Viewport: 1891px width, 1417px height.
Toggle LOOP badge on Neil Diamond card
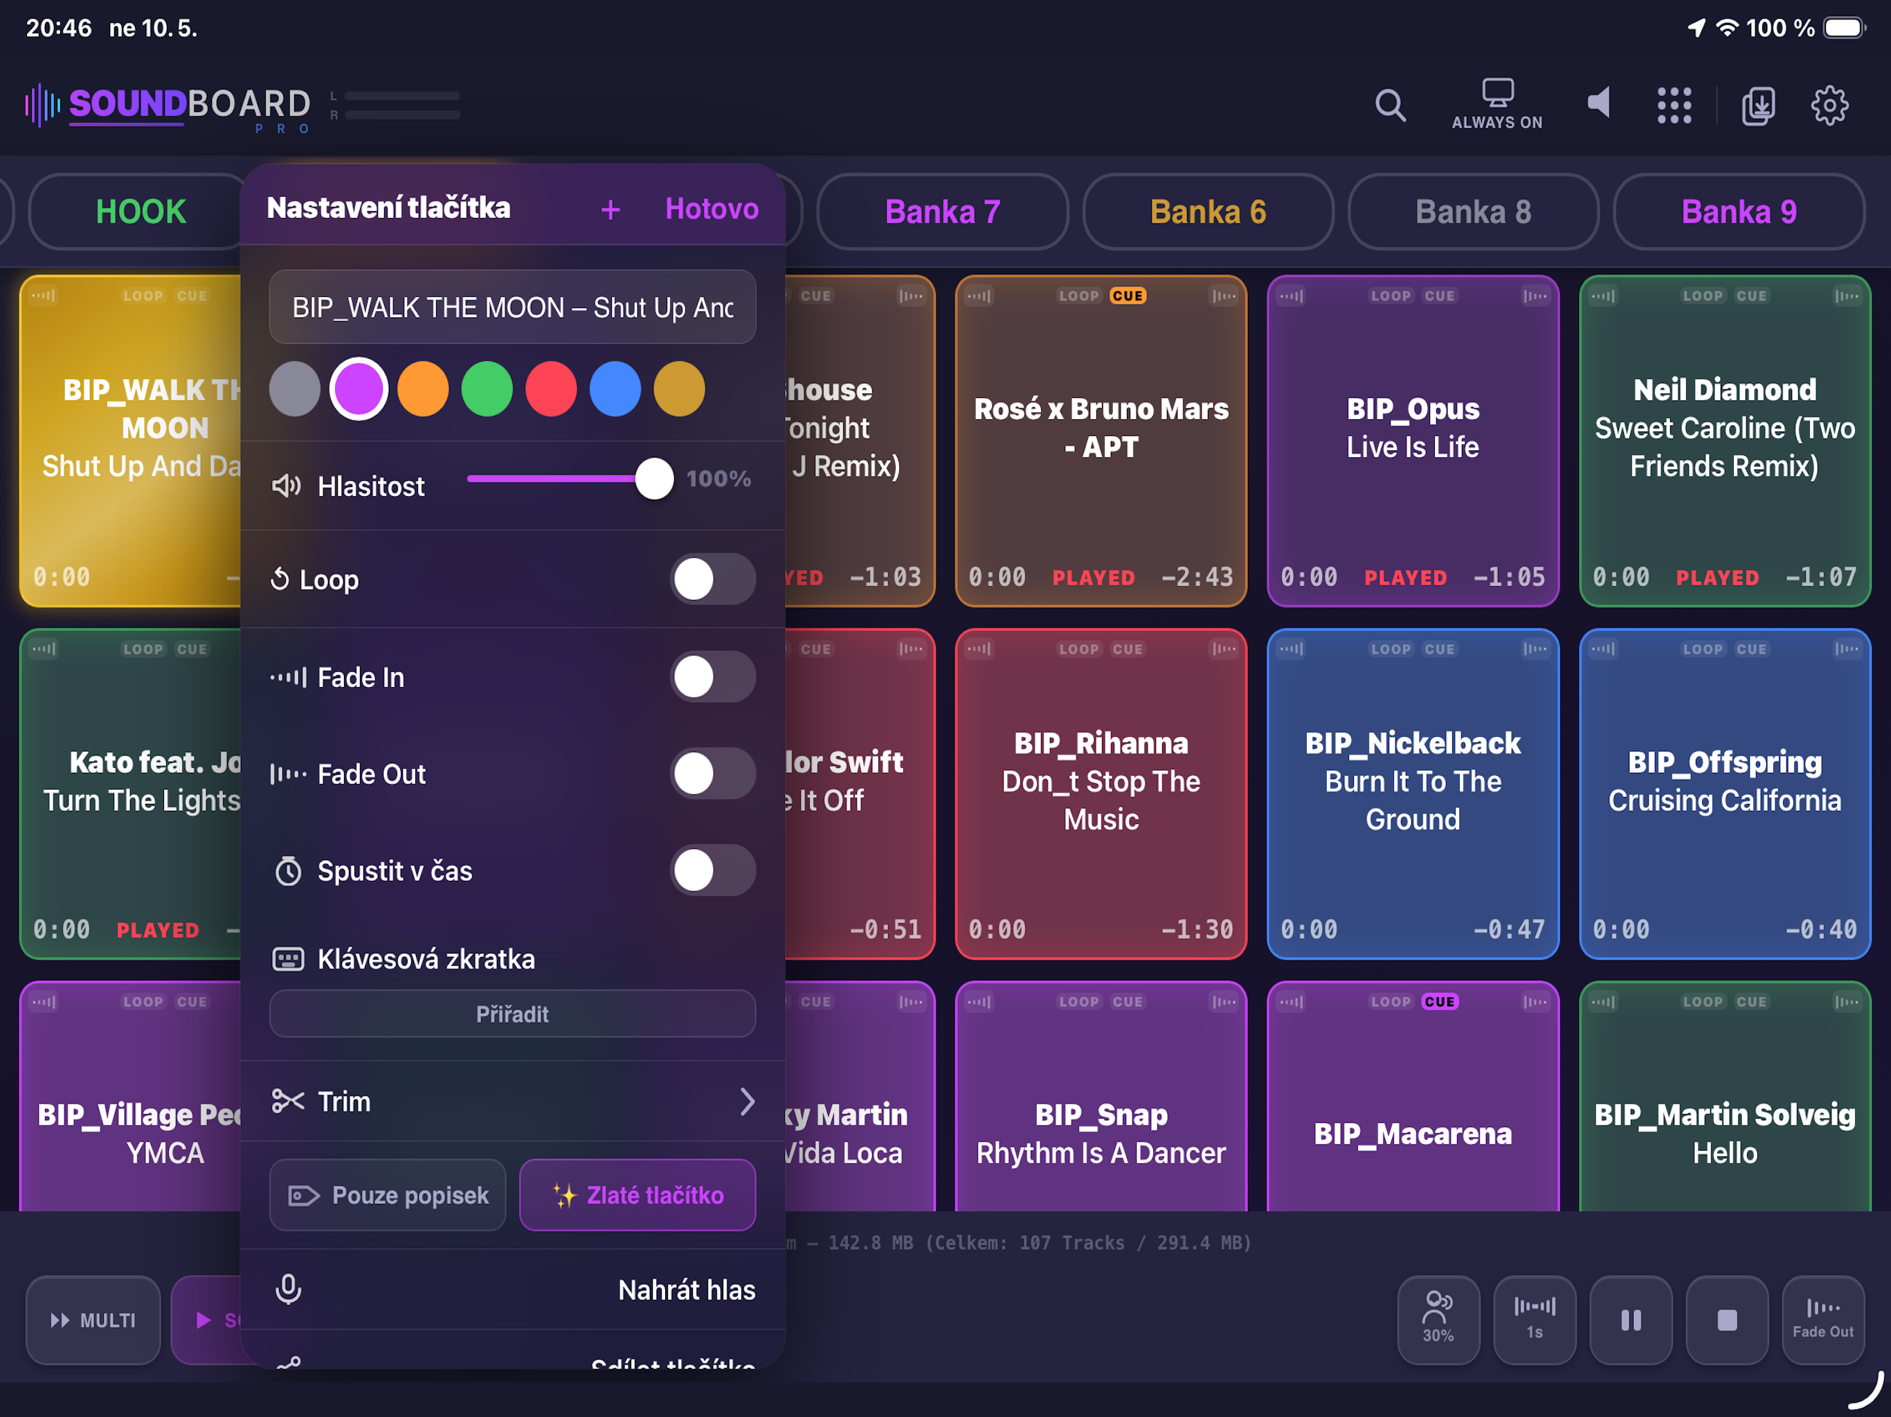pos(1702,295)
